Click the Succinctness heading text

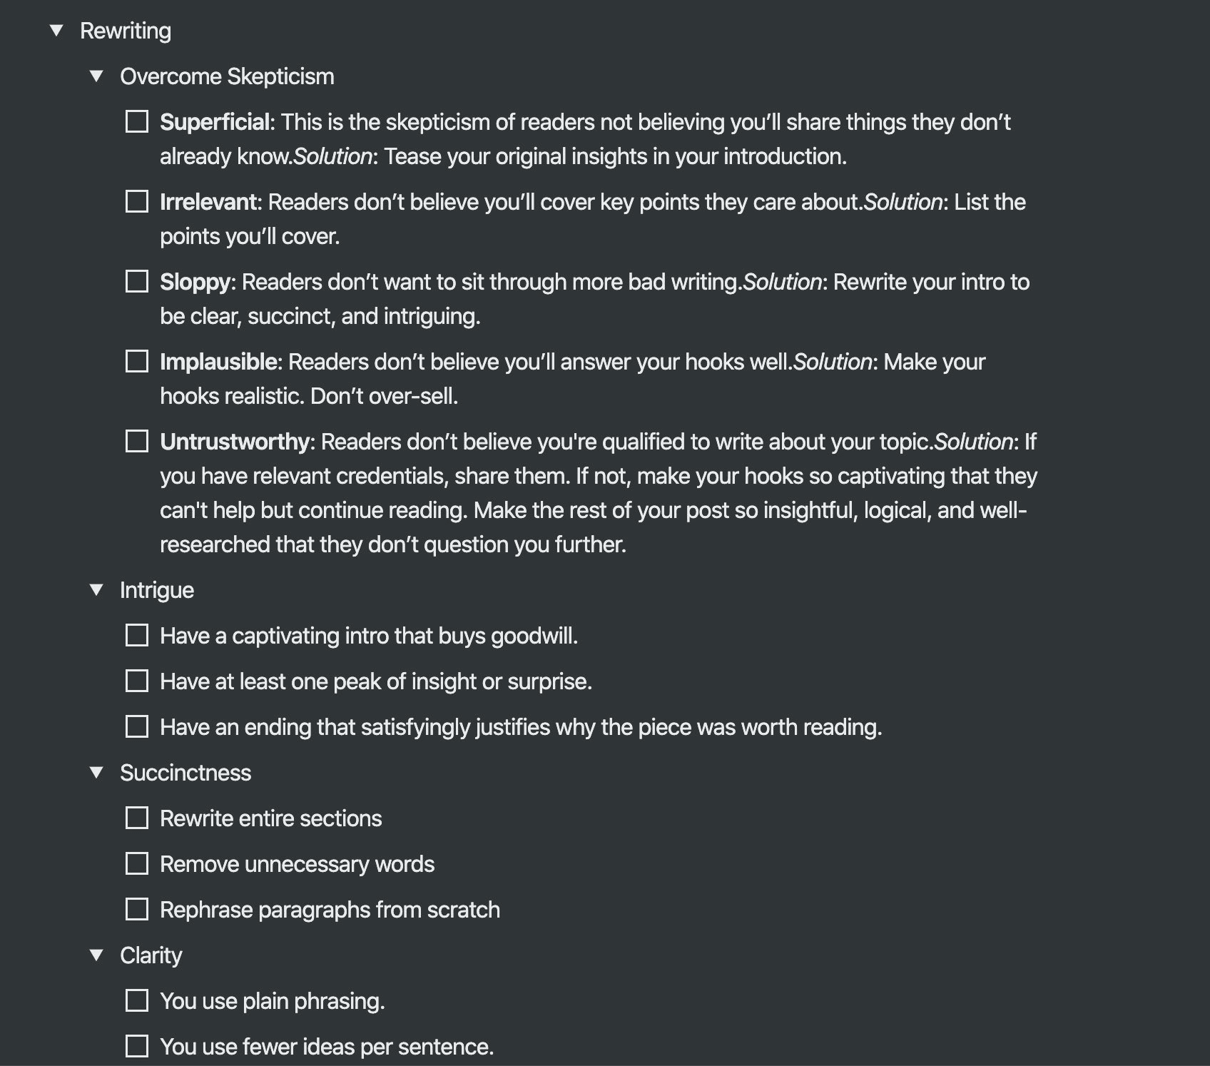[x=186, y=773]
